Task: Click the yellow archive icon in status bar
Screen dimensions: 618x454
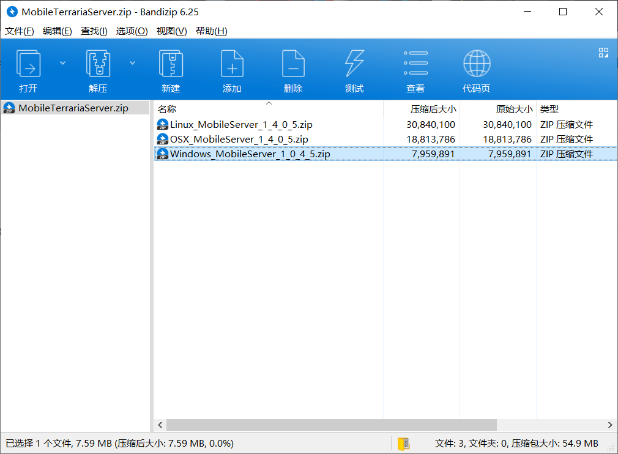Action: click(404, 444)
